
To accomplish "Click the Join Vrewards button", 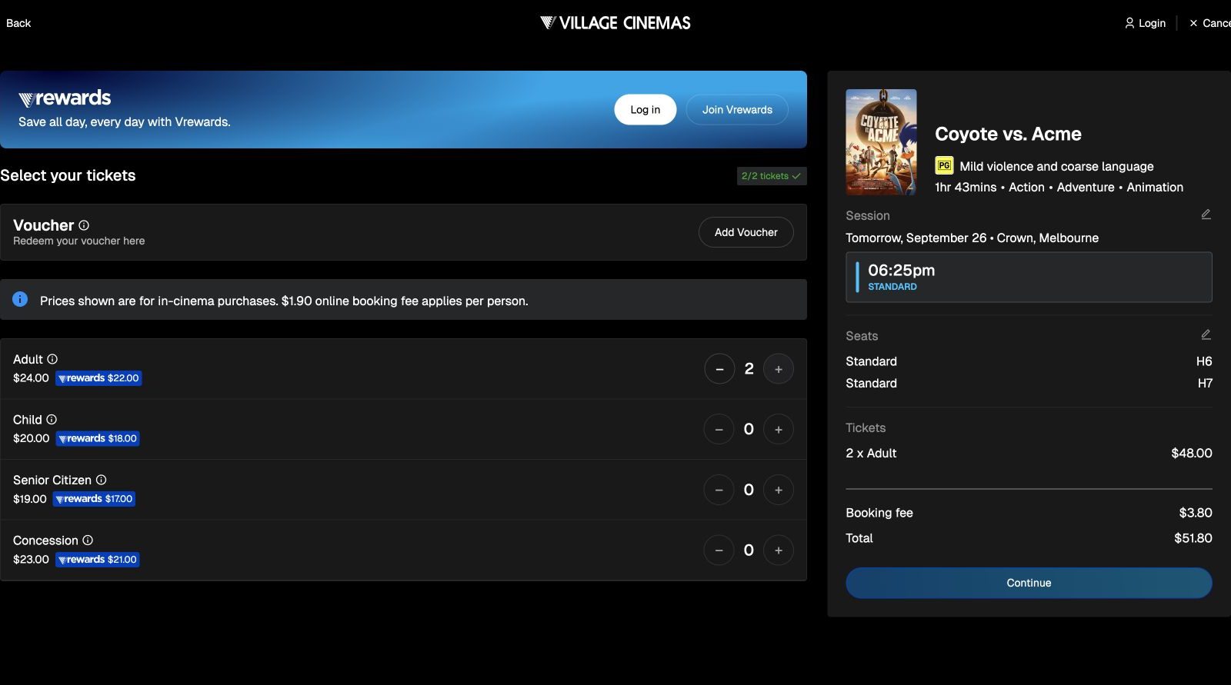I will pyautogui.click(x=737, y=109).
